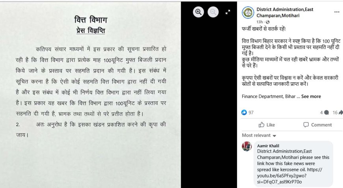The width and height of the screenshot is (343, 188).
Task: Click the blue like reaction icon
Action: (244, 112)
